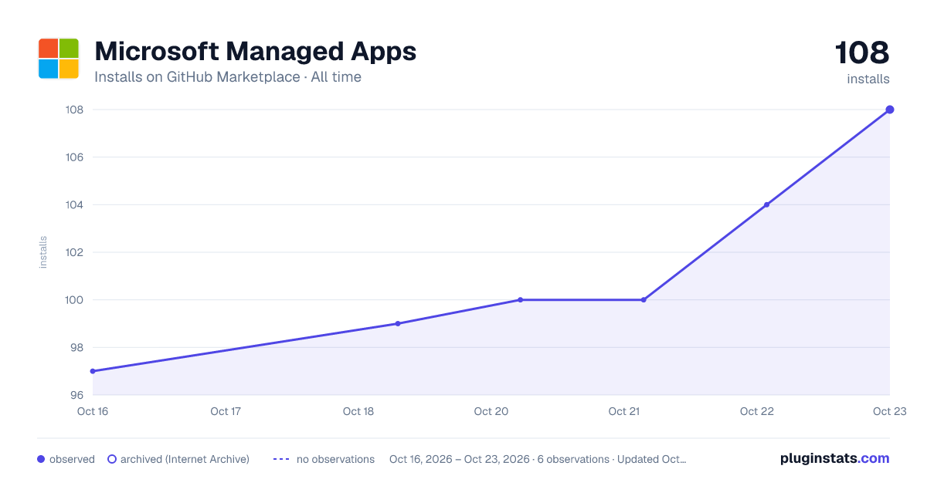Click the installs label under the 108 total
Image resolution: width=927 pixels, height=486 pixels.
tap(868, 79)
